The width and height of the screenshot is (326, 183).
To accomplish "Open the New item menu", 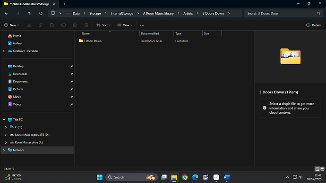I will [11, 25].
